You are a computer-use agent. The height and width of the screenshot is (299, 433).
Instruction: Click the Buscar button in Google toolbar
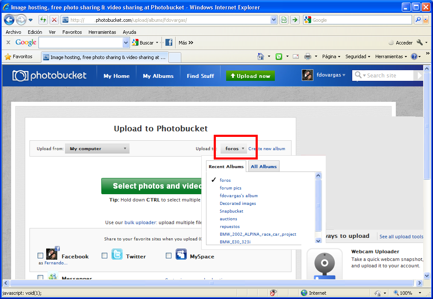(143, 42)
